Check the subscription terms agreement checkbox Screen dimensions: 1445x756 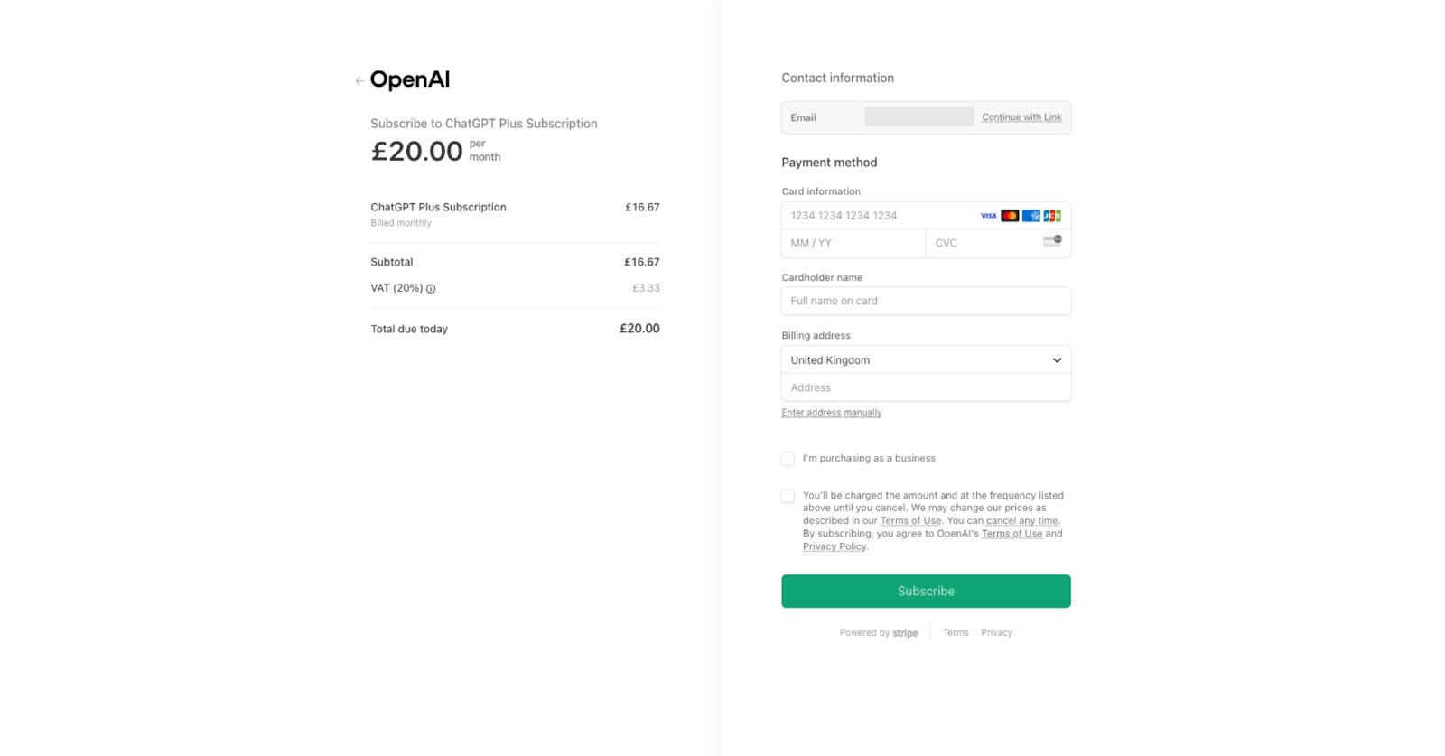coord(788,496)
